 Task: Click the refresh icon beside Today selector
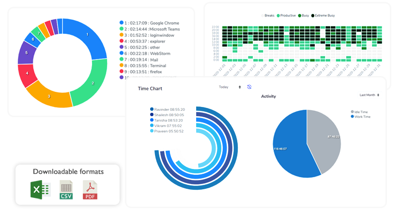tap(249, 87)
